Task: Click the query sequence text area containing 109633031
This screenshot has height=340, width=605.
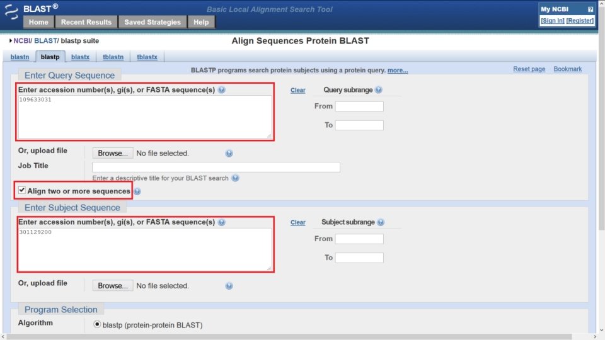Action: (145, 117)
